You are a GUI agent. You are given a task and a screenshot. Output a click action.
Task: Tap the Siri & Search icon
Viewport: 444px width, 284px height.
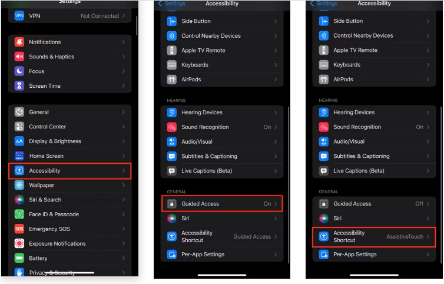tap(19, 200)
